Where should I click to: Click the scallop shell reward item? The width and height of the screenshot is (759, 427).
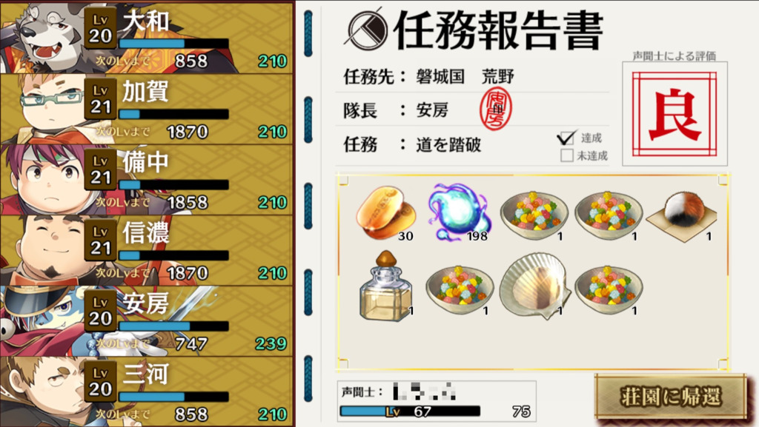[534, 286]
